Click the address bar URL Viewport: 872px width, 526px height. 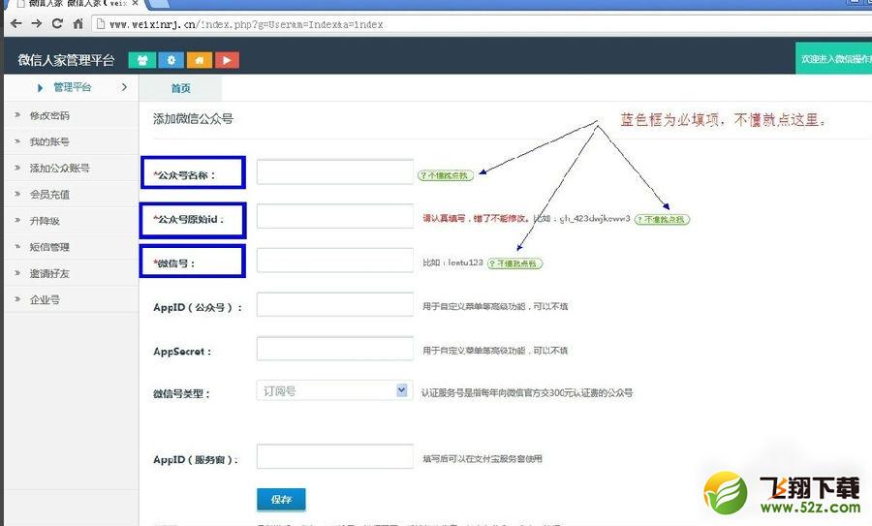(246, 24)
